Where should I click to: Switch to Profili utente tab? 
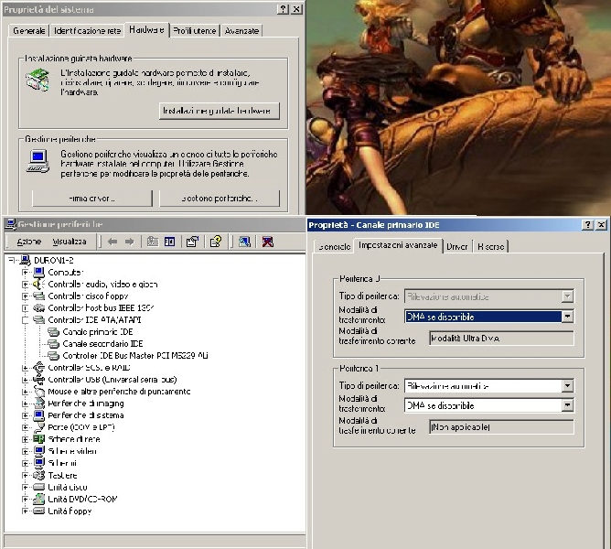tap(195, 31)
